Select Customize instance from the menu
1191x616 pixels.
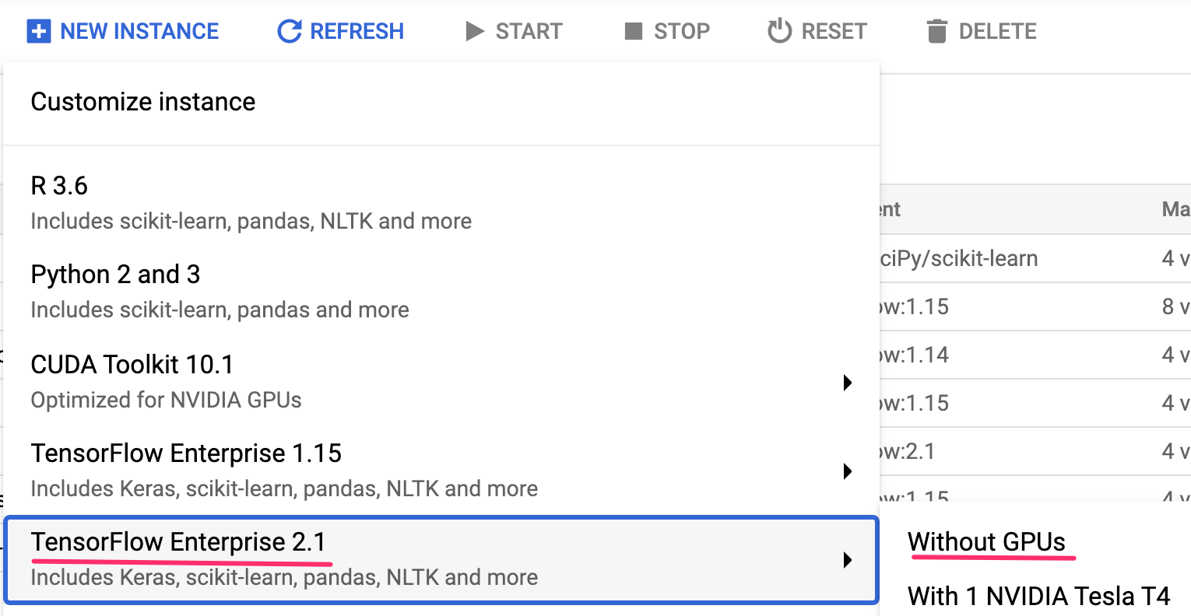(x=142, y=102)
